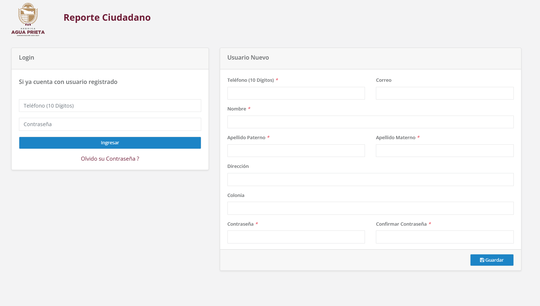Click the Apellido Materno input box
The image size is (540, 306).
tap(444, 151)
